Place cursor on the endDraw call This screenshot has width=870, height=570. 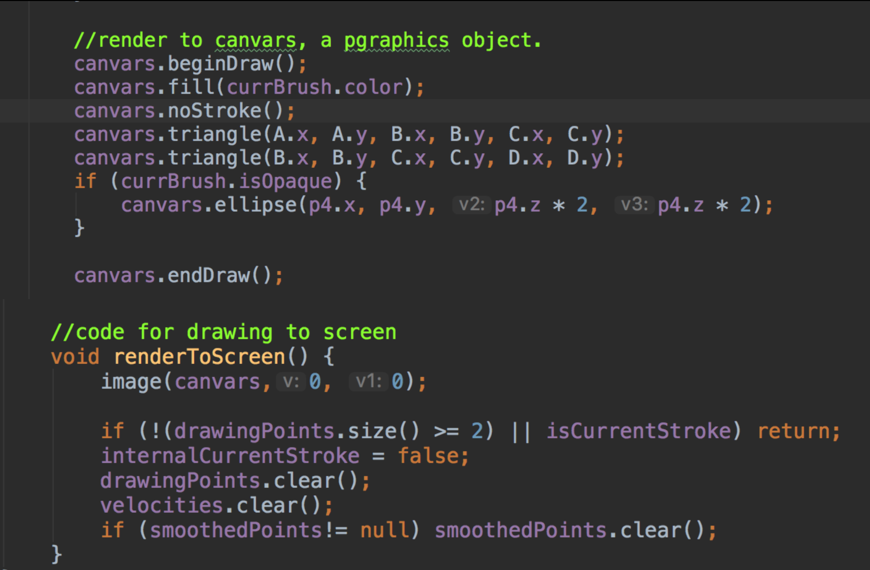click(x=209, y=276)
